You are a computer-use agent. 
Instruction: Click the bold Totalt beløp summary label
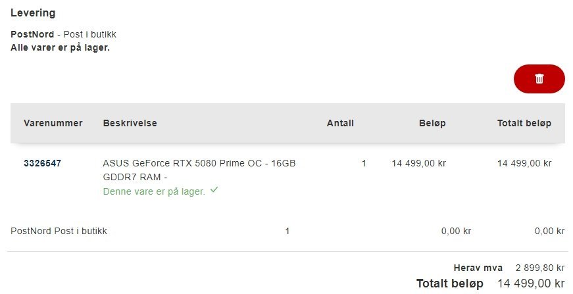449,283
